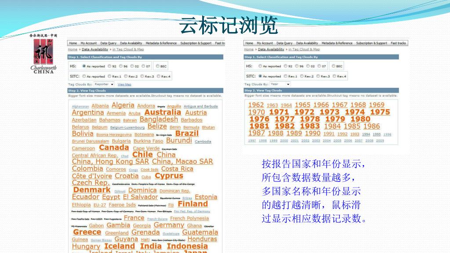Click Home breadcrumb in right panel

coord(249,49)
